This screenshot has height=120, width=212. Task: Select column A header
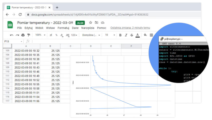(26, 46)
